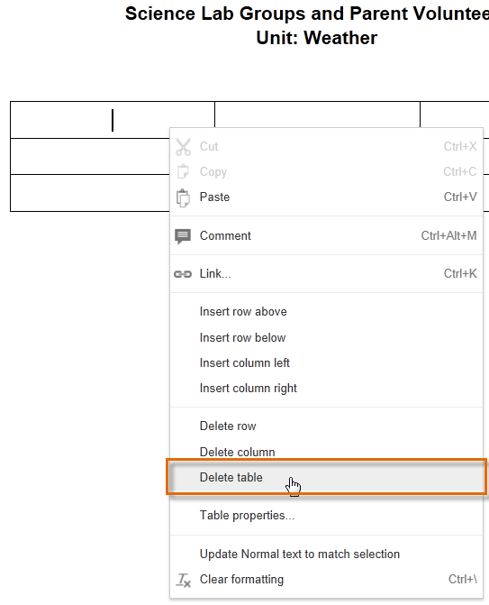Image resolution: width=489 pixels, height=605 pixels.
Task: Select Insert row above
Action: pyautogui.click(x=326, y=312)
